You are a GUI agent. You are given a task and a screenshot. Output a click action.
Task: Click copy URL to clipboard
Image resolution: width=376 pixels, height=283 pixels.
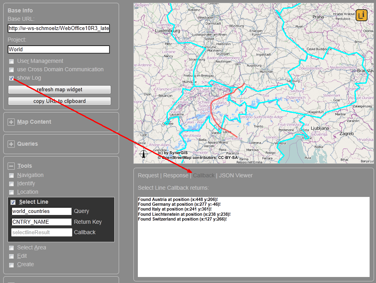[59, 101]
